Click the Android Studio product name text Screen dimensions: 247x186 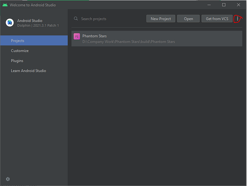pos(30,20)
